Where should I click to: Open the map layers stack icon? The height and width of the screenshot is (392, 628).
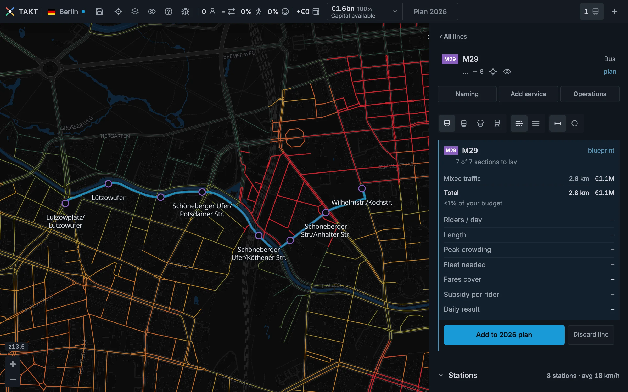click(x=135, y=11)
